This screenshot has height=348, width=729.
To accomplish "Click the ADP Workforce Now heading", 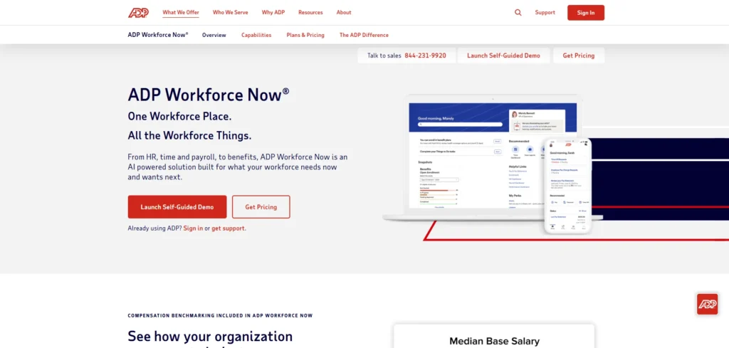I will [x=209, y=95].
